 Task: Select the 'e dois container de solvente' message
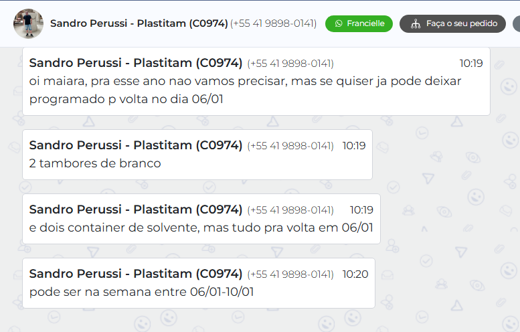click(201, 228)
